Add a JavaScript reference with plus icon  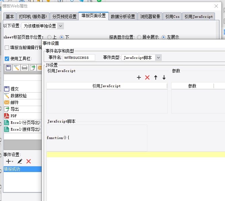[139, 77]
